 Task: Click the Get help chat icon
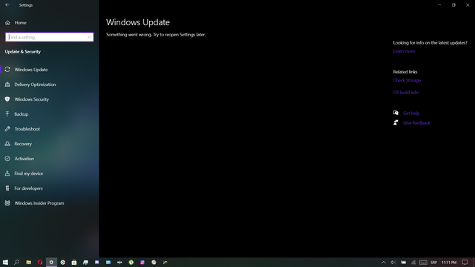(396, 113)
